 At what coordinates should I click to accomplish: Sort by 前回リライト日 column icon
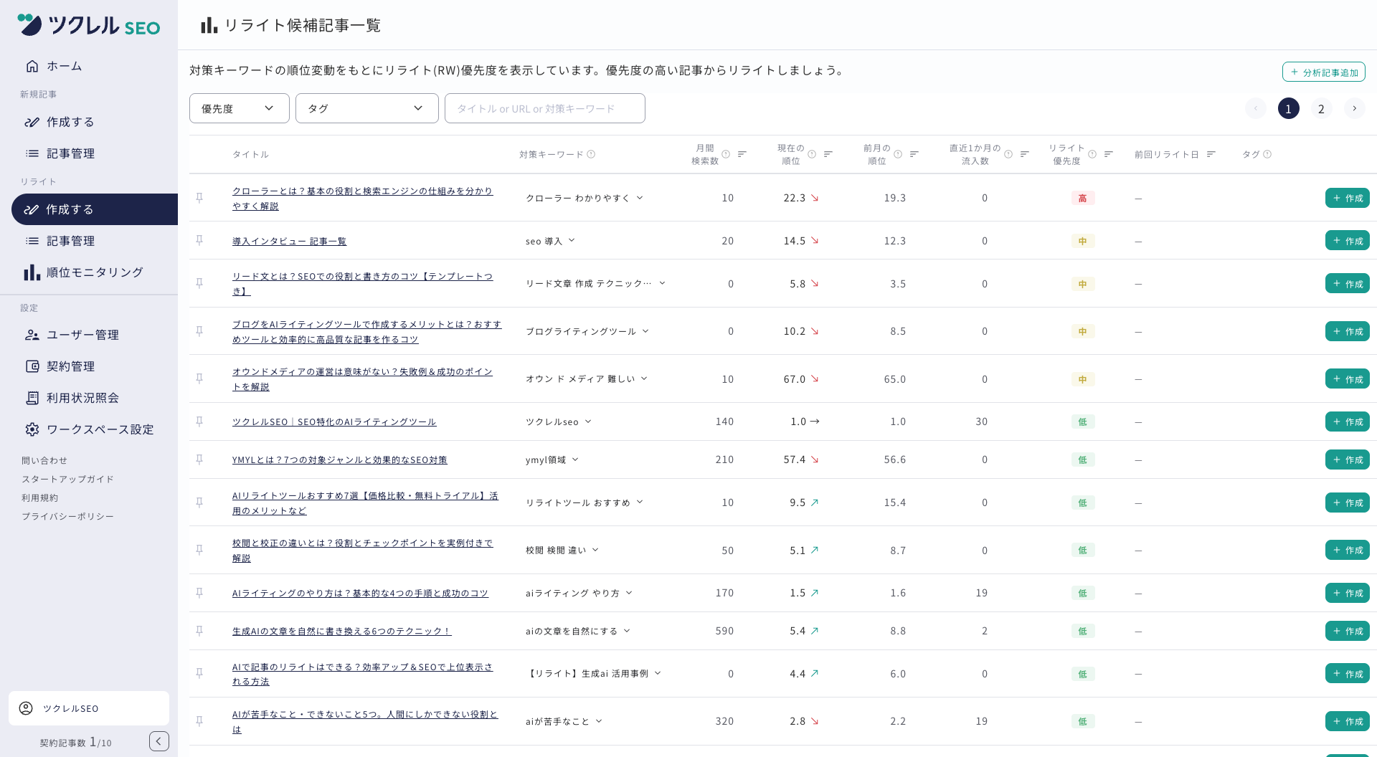coord(1211,154)
